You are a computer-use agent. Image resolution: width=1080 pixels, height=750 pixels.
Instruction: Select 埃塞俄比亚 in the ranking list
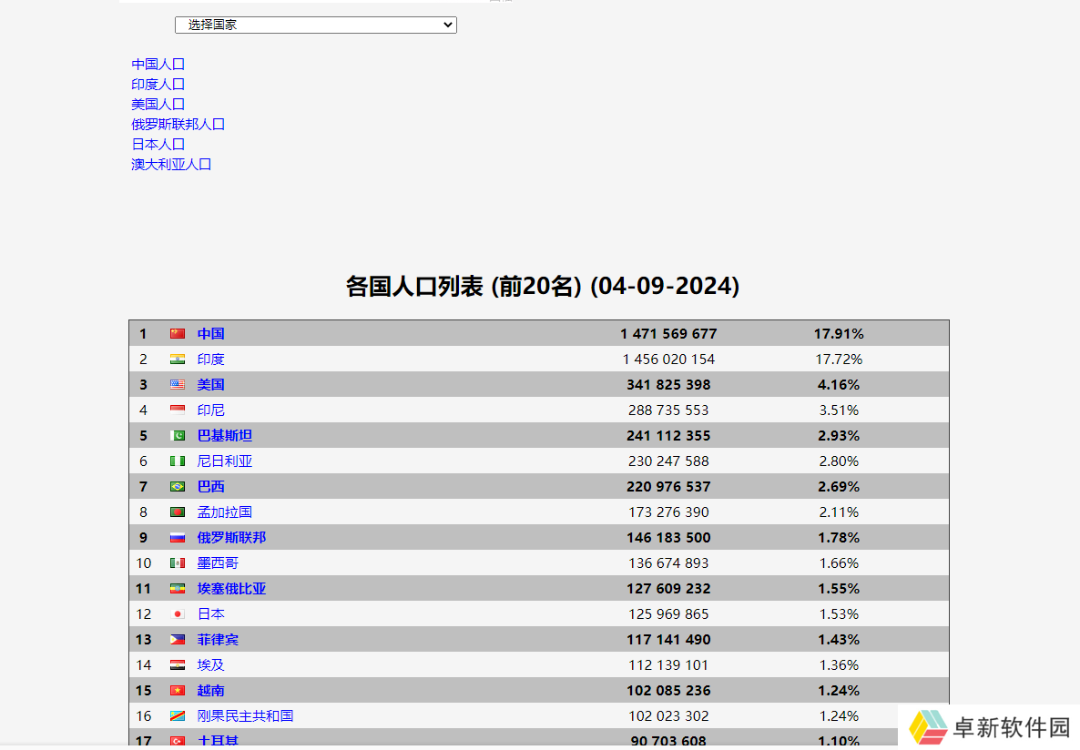tap(232, 589)
